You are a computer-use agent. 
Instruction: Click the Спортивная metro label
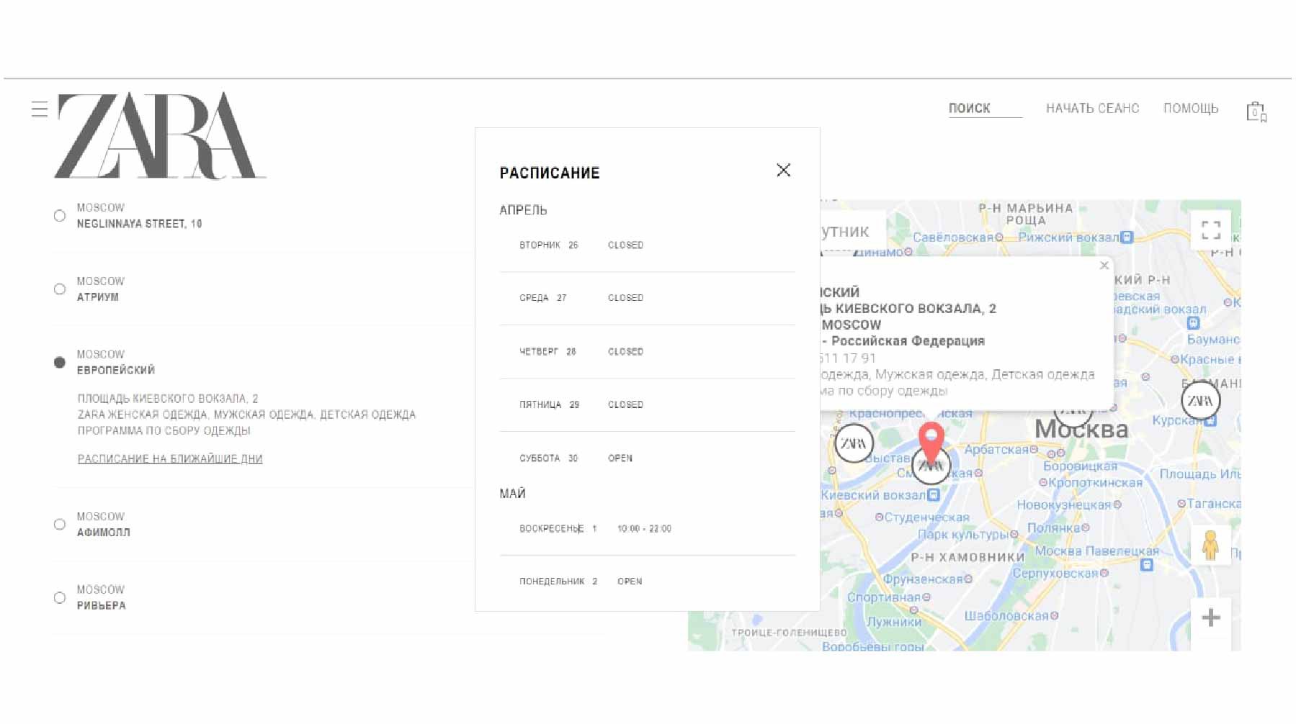click(x=884, y=597)
